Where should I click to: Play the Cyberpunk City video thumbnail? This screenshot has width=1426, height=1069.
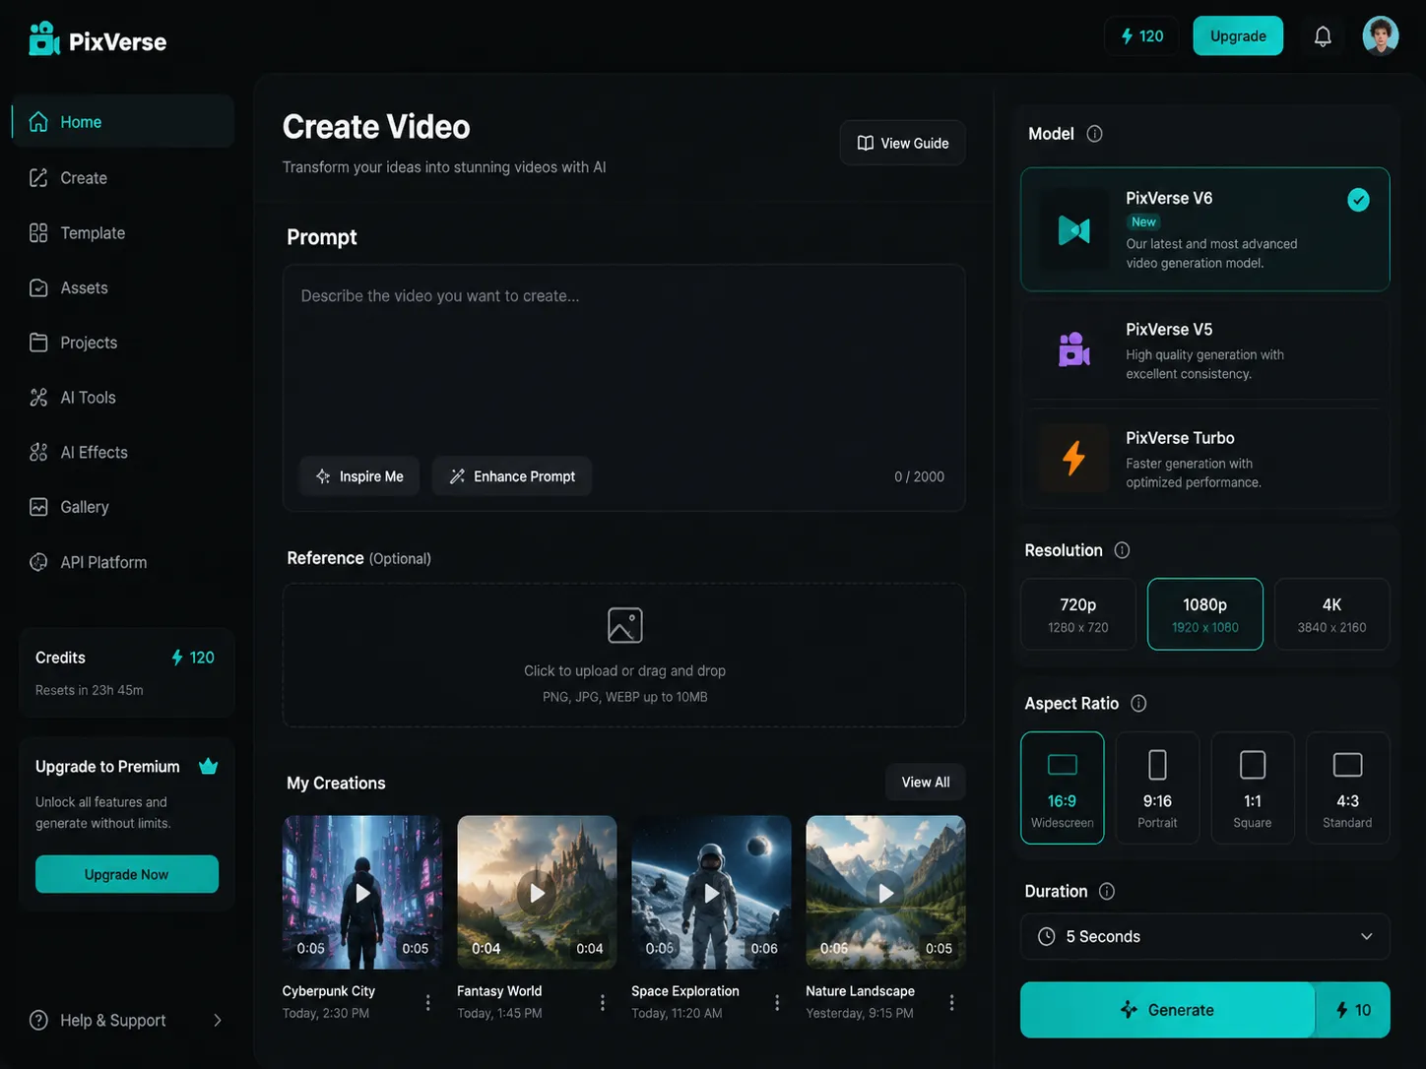[x=362, y=892]
